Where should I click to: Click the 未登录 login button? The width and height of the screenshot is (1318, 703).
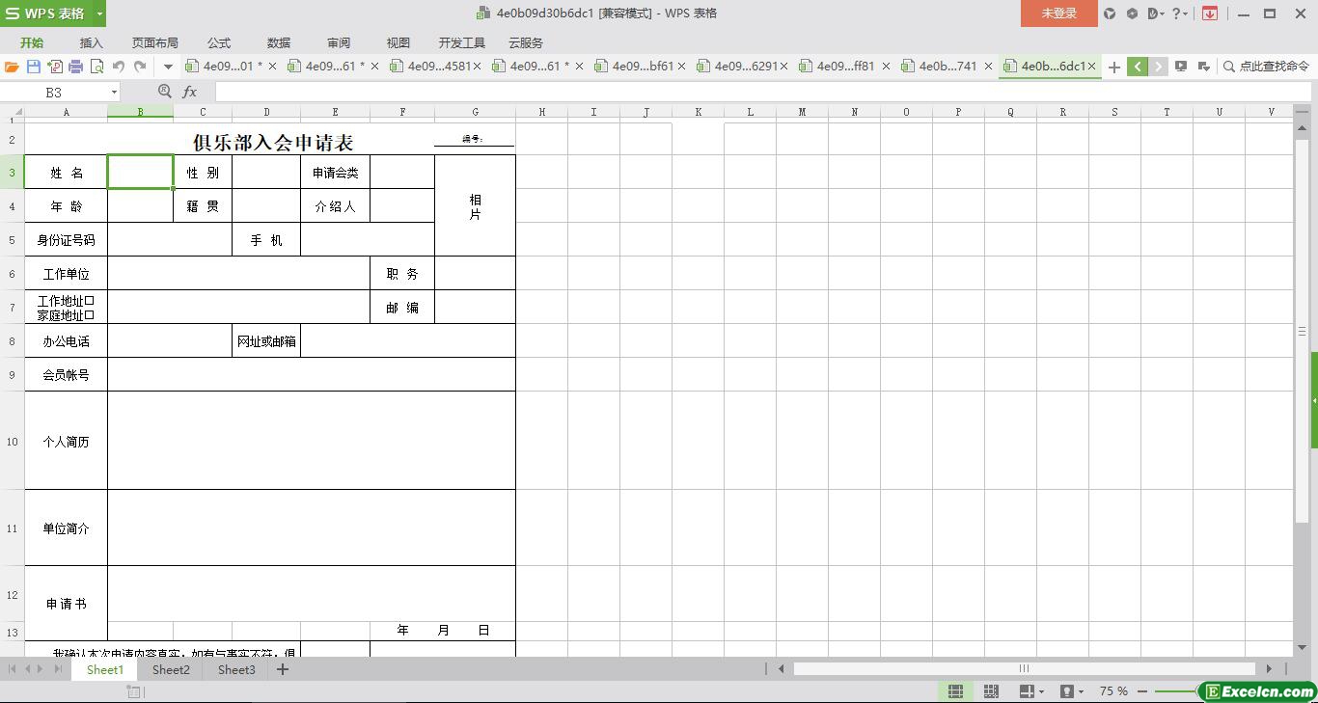(x=1058, y=14)
